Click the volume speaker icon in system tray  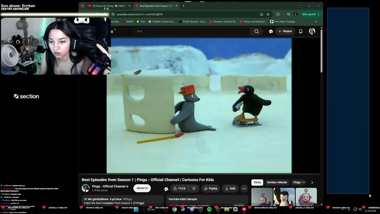pos(360,209)
